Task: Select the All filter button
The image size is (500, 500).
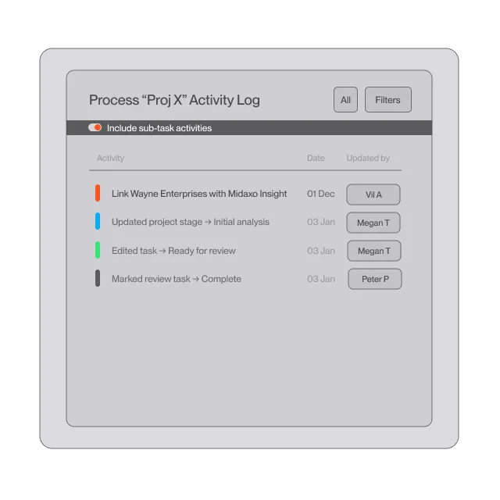Action: 345,100
